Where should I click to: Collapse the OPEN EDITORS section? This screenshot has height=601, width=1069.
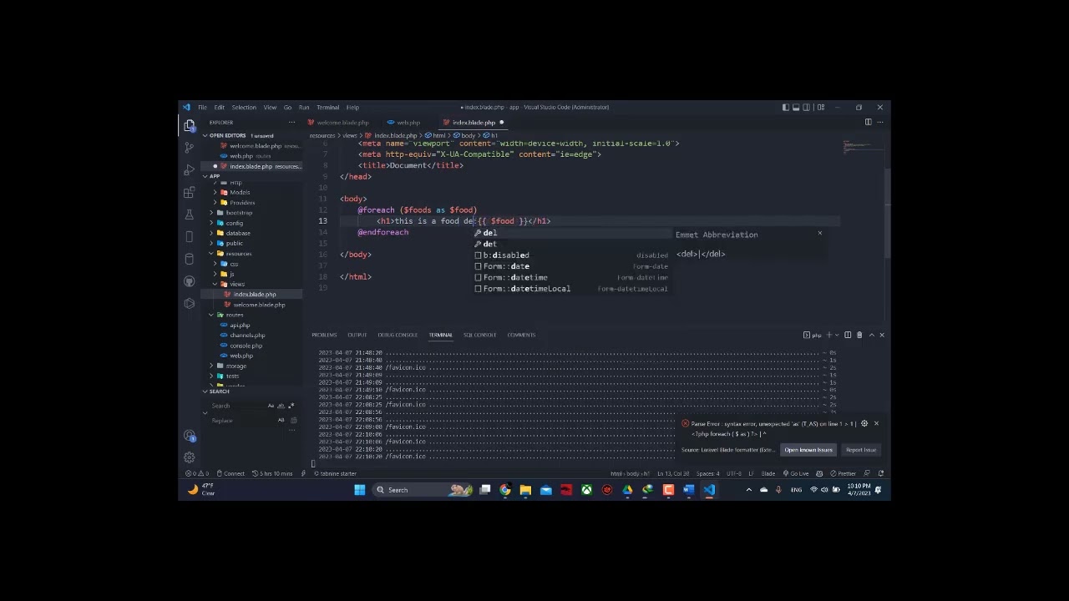tap(205, 135)
